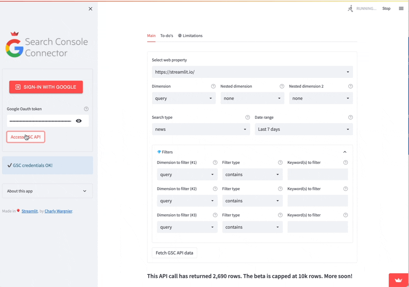Click the help icon beside Google Oauth token
409x287 pixels.
click(86, 109)
